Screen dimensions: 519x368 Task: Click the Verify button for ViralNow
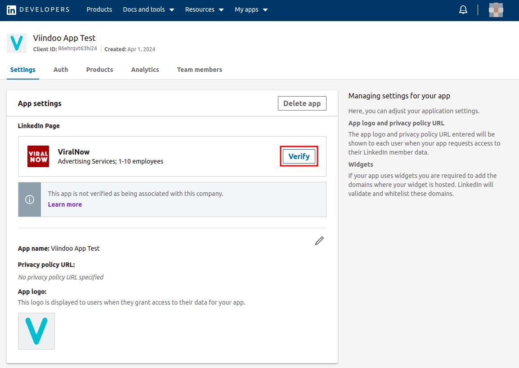click(x=299, y=156)
